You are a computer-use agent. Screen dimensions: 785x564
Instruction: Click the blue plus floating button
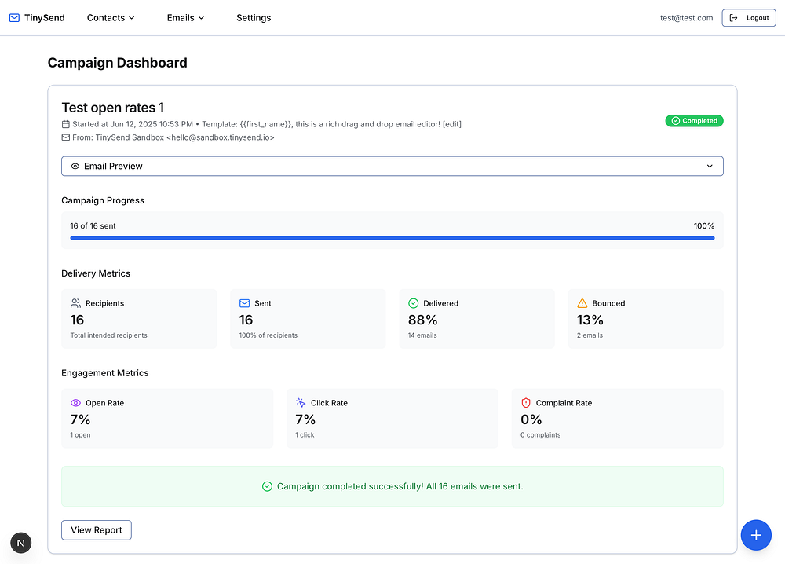756,535
